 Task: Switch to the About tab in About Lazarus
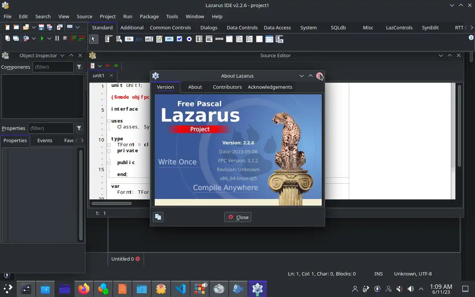tap(195, 87)
